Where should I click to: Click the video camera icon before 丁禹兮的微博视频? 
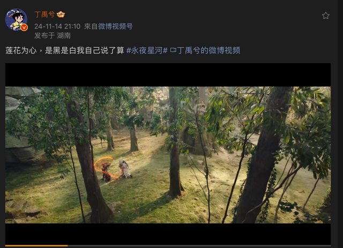(x=173, y=50)
